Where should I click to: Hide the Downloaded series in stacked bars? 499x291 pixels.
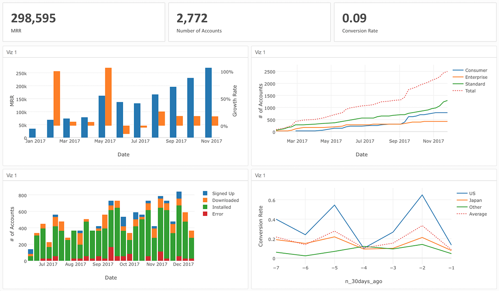click(x=225, y=200)
